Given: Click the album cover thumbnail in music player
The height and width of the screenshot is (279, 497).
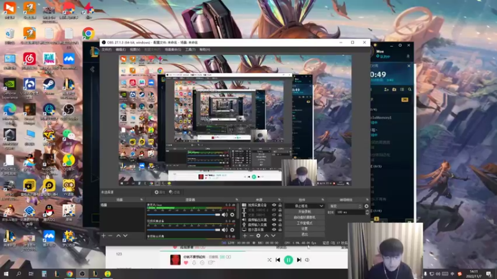Looking at the screenshot, I should 175,260.
